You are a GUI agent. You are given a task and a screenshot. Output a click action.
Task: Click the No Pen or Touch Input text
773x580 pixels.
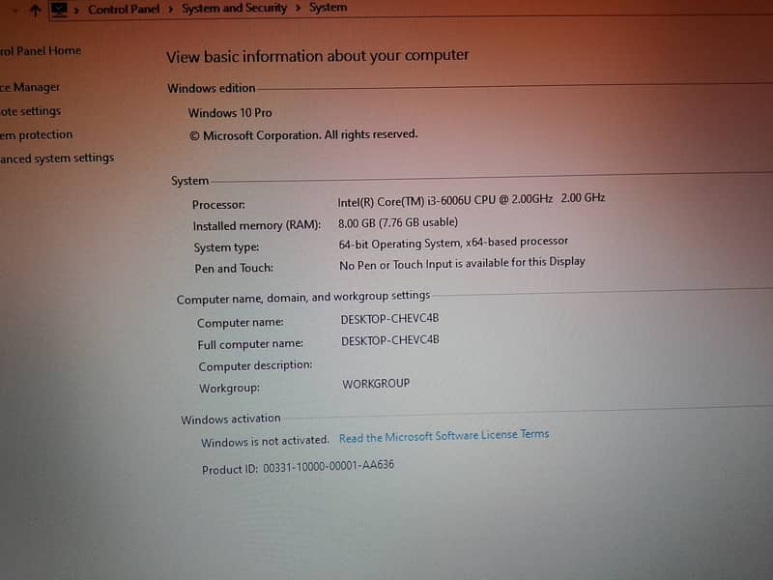click(x=462, y=263)
